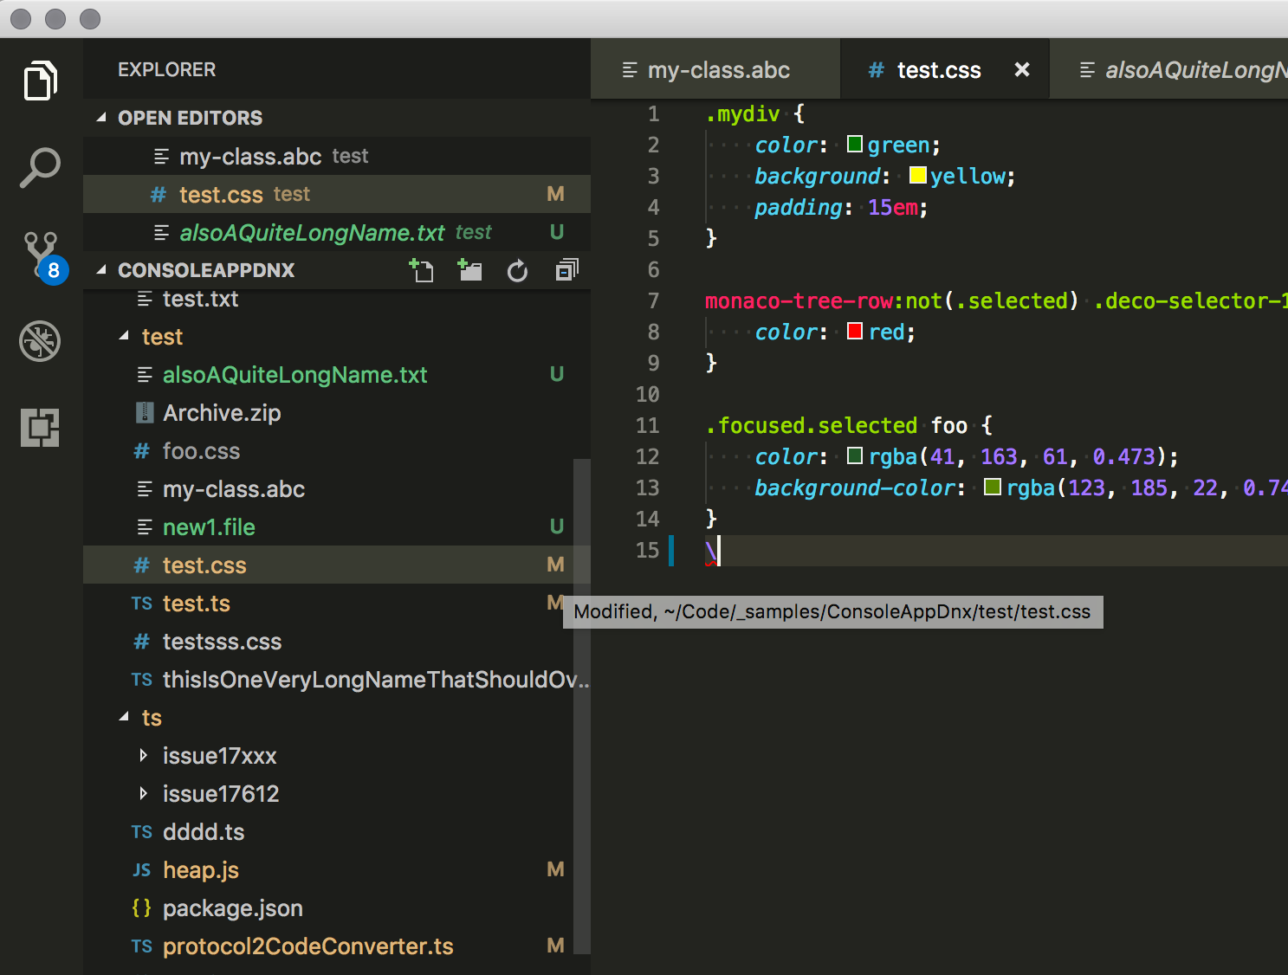Collapse the CONSOLEAPPDNX folder header
Viewport: 1288px width, 975px height.
pyautogui.click(x=100, y=269)
